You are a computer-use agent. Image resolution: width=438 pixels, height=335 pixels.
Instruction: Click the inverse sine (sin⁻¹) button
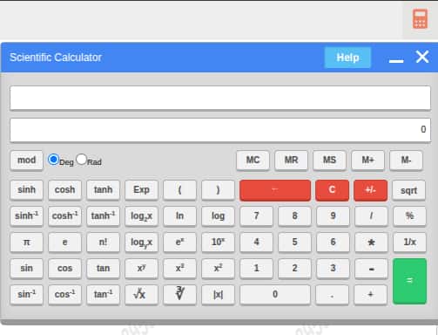click(26, 295)
